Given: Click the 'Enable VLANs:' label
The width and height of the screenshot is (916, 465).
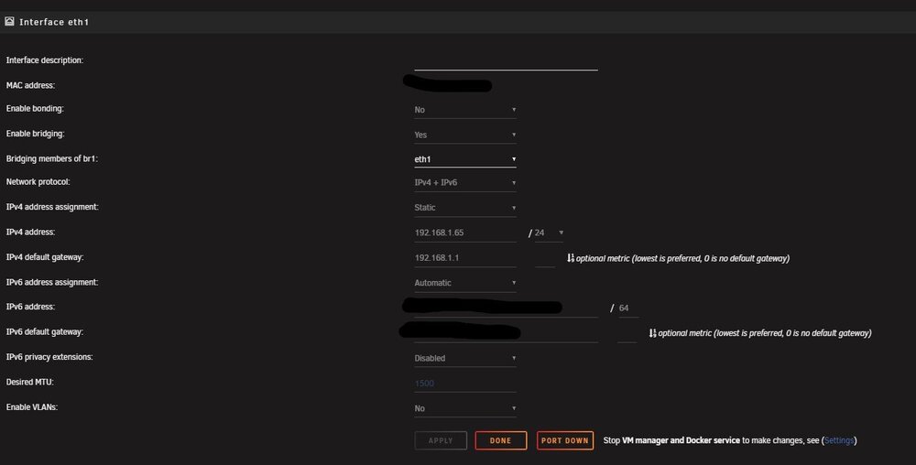Looking at the screenshot, I should pyautogui.click(x=31, y=407).
